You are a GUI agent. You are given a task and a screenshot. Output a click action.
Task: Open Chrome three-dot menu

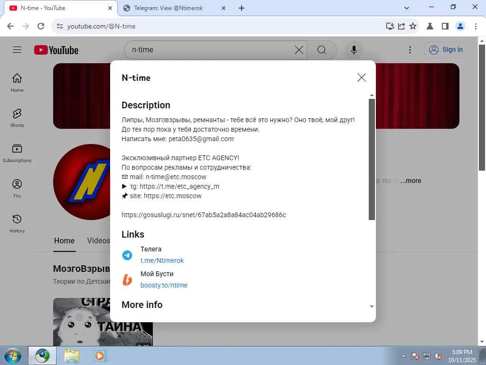(x=476, y=26)
